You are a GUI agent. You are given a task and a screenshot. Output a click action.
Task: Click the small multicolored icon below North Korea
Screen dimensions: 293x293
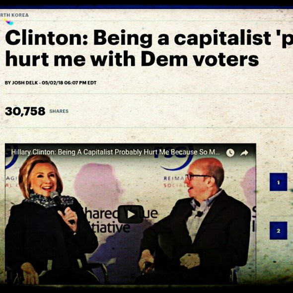pyautogui.click(x=9, y=23)
